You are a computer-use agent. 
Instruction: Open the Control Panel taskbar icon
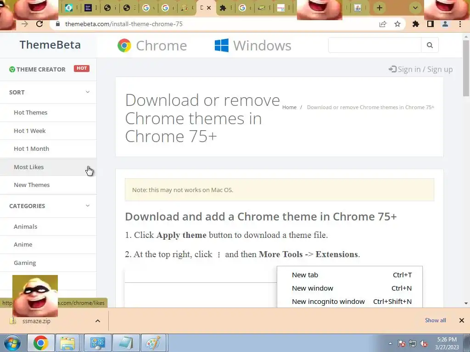pyautogui.click(x=98, y=343)
